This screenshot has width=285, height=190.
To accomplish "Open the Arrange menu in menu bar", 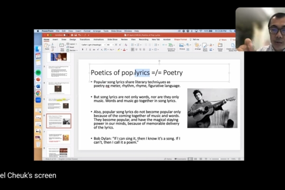I will (97, 31).
